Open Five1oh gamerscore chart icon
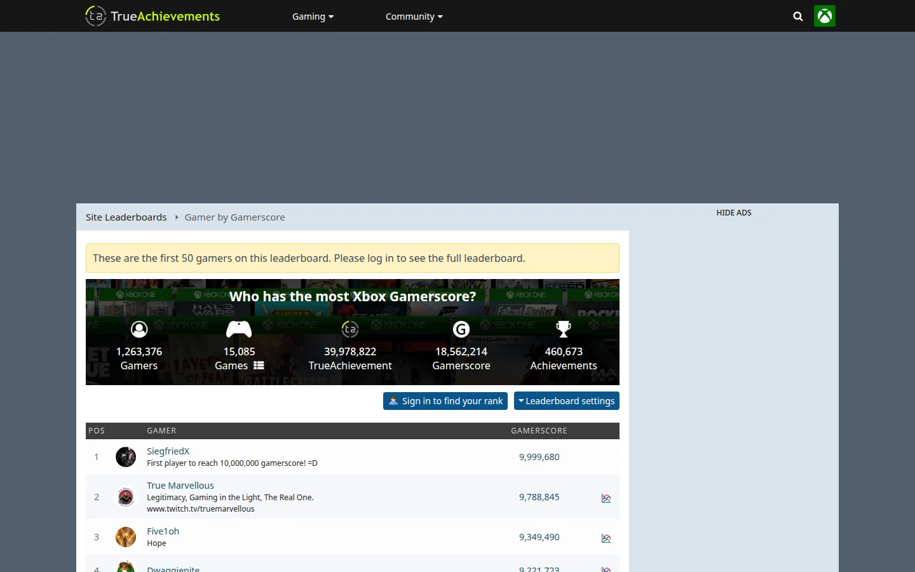 pyautogui.click(x=606, y=538)
